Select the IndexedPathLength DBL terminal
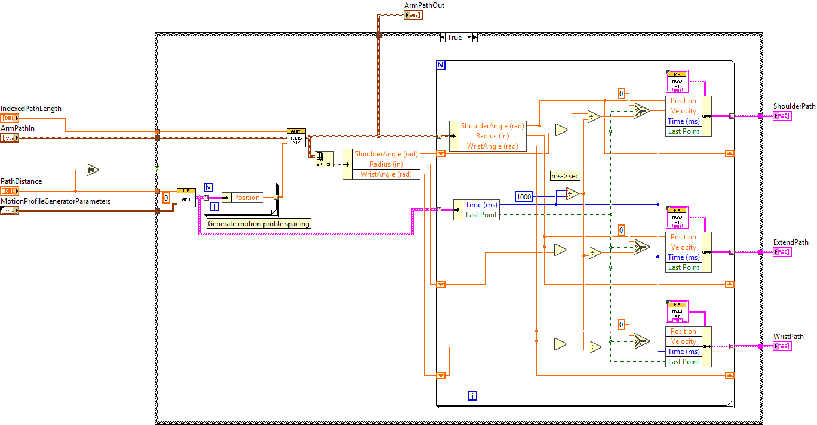This screenshot has height=425, width=817. [10, 118]
